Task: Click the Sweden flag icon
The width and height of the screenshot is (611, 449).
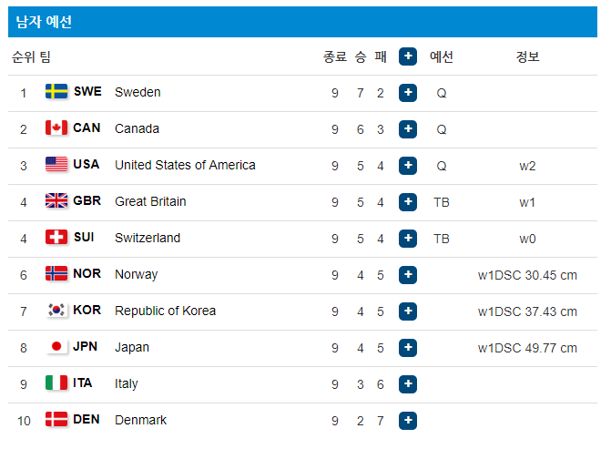Action: click(56, 92)
